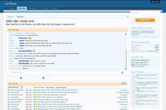Open avatar of thuôngay30@2016 in New Threads
166x110 pixels.
coord(134,84)
